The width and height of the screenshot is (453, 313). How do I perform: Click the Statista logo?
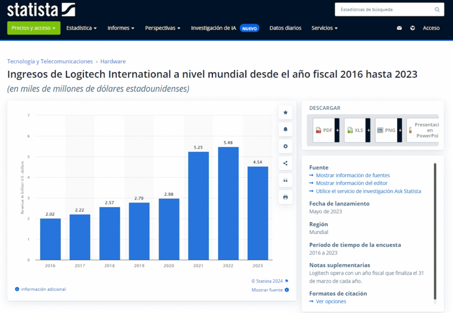(41, 10)
